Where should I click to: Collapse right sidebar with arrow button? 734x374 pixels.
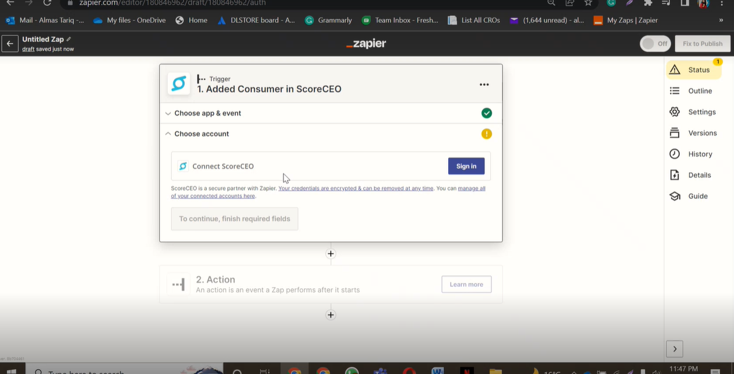674,349
